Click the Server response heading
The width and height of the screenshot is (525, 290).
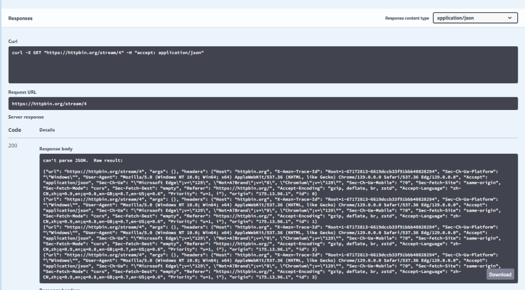(x=26, y=117)
